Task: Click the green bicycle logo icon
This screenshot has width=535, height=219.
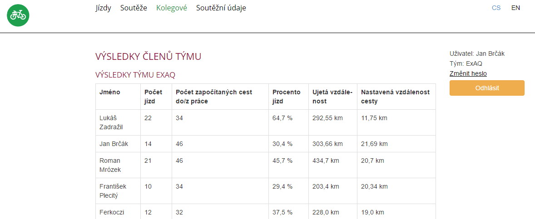Action: coord(18,15)
